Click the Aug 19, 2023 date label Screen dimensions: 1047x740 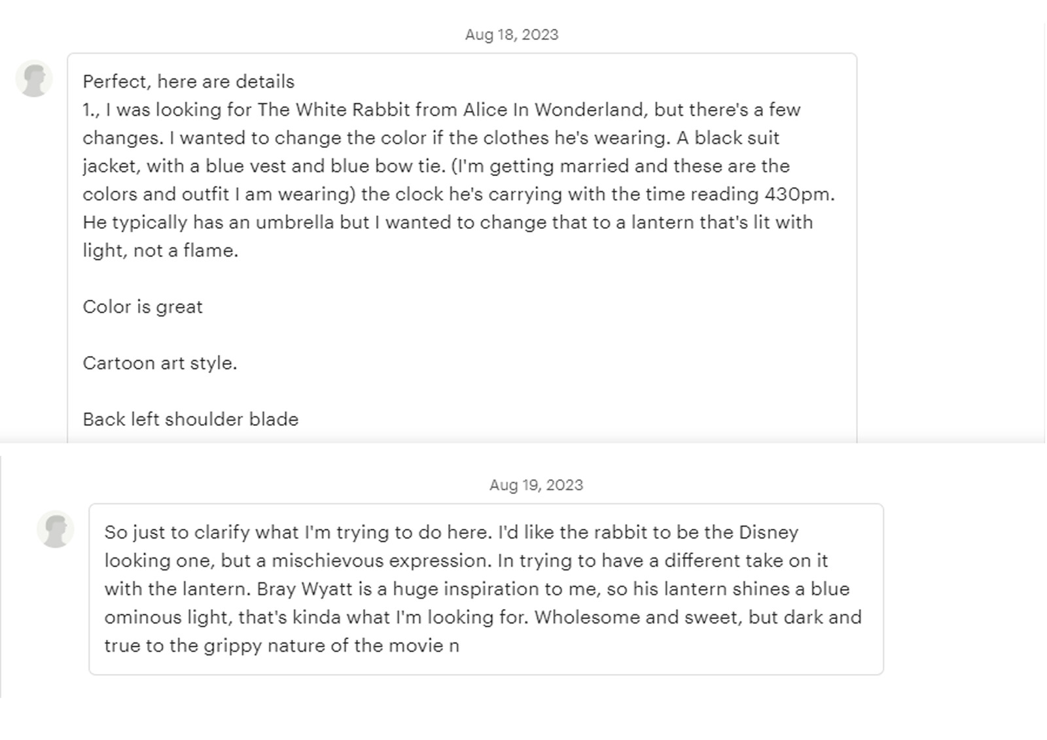[536, 485]
